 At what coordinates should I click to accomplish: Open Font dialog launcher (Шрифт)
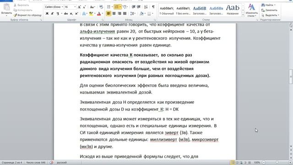coord(103,20)
